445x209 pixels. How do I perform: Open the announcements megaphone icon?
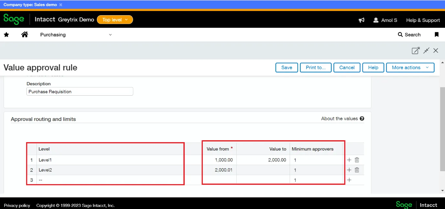click(x=362, y=20)
